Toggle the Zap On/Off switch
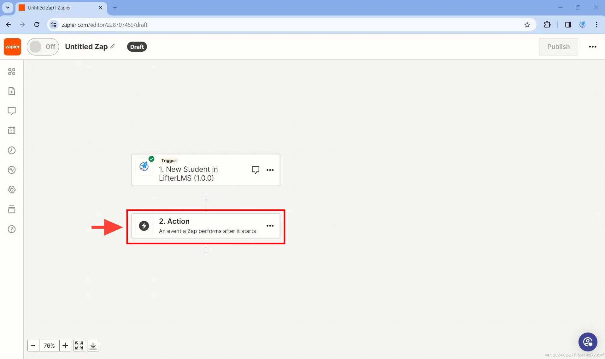This screenshot has height=359, width=605. (x=43, y=47)
